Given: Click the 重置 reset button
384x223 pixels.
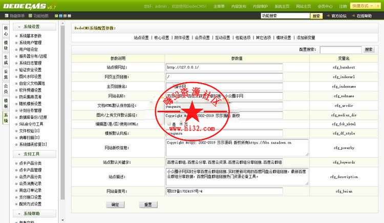Looking at the screenshot, I should (147, 204).
